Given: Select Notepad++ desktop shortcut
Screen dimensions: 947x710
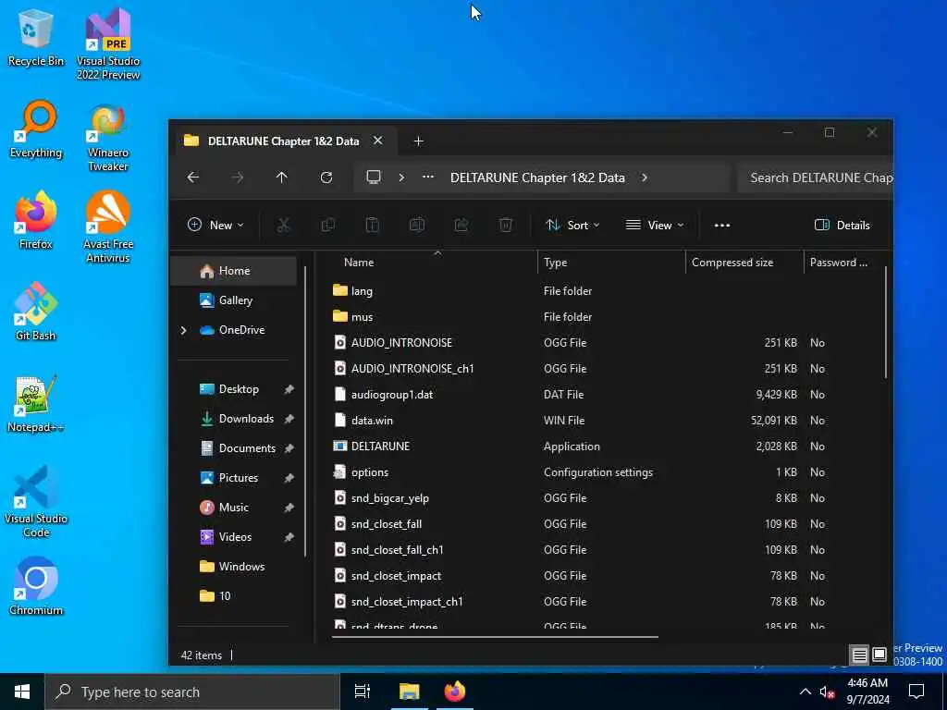Looking at the screenshot, I should click(36, 404).
